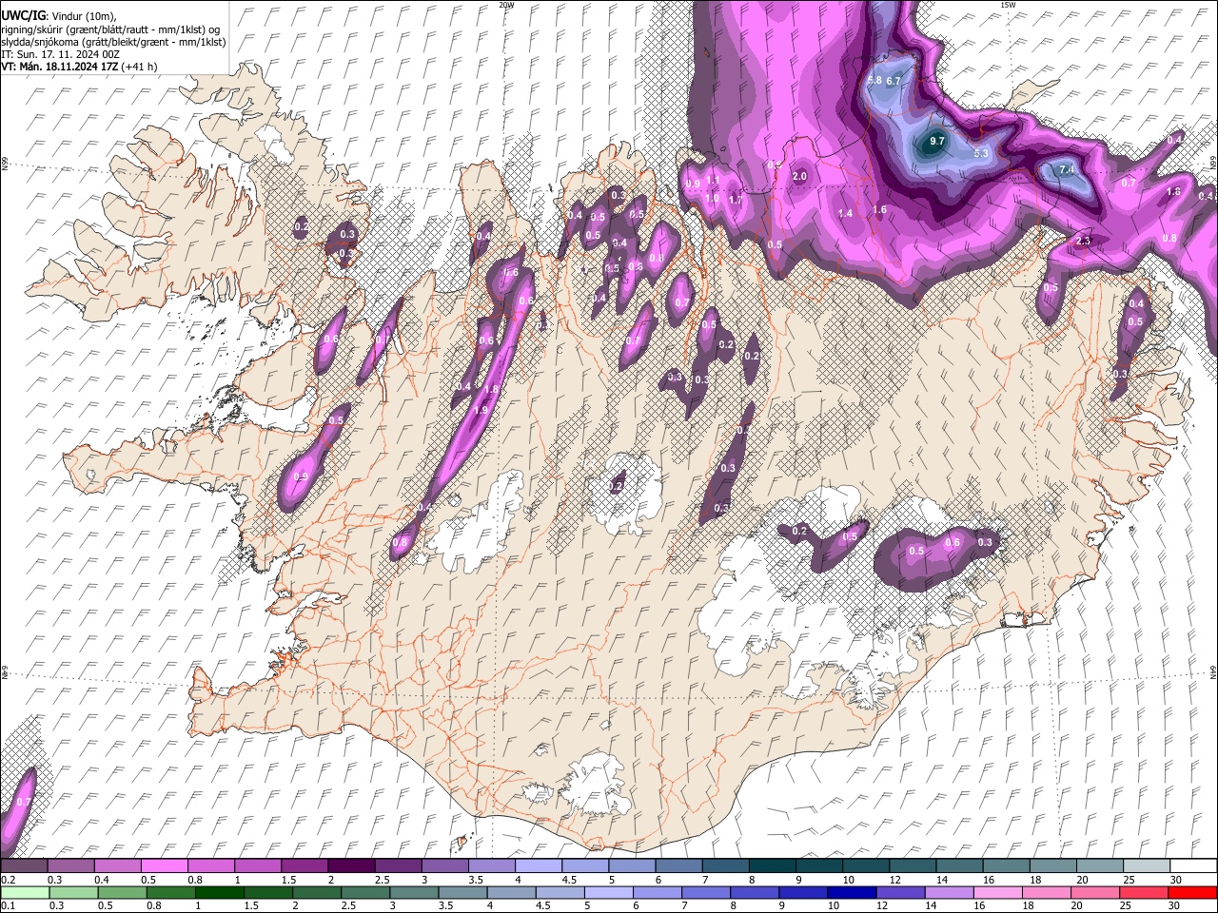Click the 5.8 value label
This screenshot has height=913, width=1218.
click(x=875, y=81)
